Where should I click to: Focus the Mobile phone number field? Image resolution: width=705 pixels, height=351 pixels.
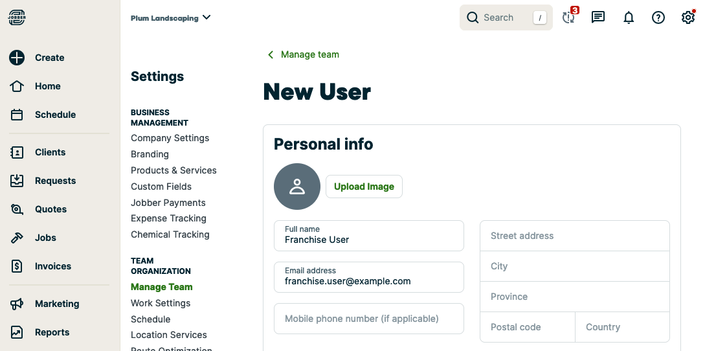pyautogui.click(x=368, y=319)
